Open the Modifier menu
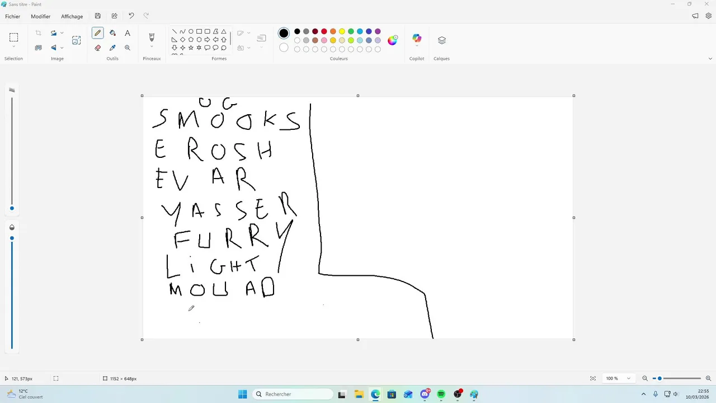Image resolution: width=716 pixels, height=403 pixels. pos(40,16)
